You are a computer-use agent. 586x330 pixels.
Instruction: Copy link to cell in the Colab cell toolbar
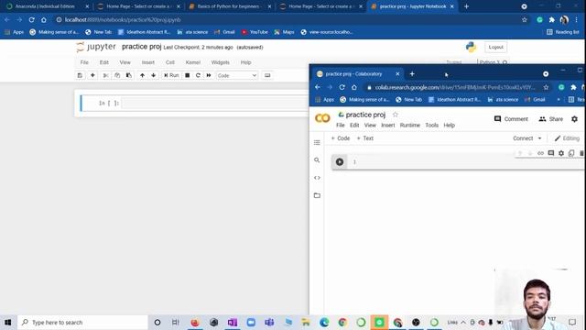(540, 153)
